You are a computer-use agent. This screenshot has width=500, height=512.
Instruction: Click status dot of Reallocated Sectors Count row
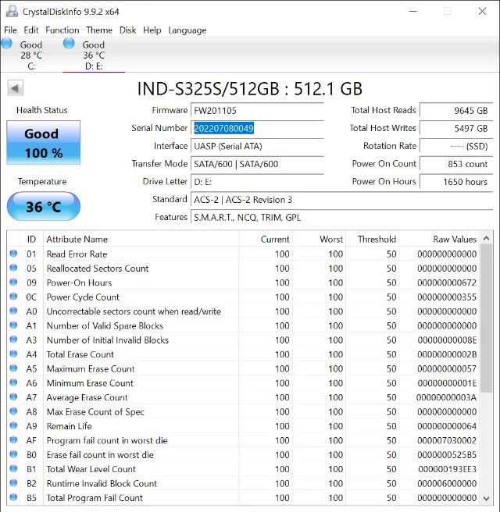click(x=13, y=268)
